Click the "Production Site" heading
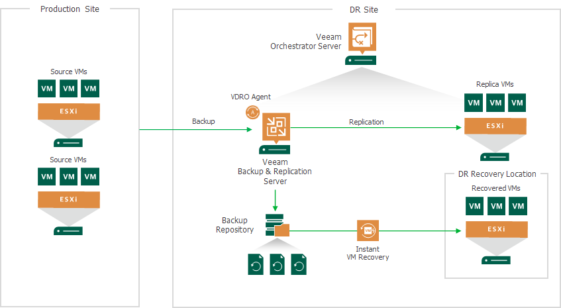 point(70,9)
